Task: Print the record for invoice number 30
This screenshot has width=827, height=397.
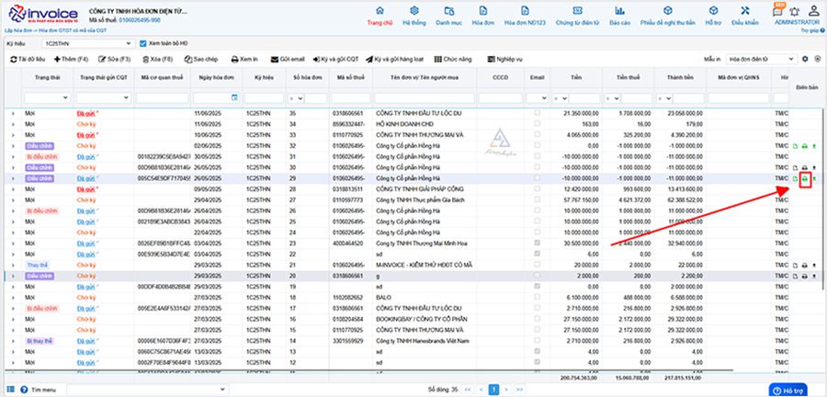Action: point(804,167)
